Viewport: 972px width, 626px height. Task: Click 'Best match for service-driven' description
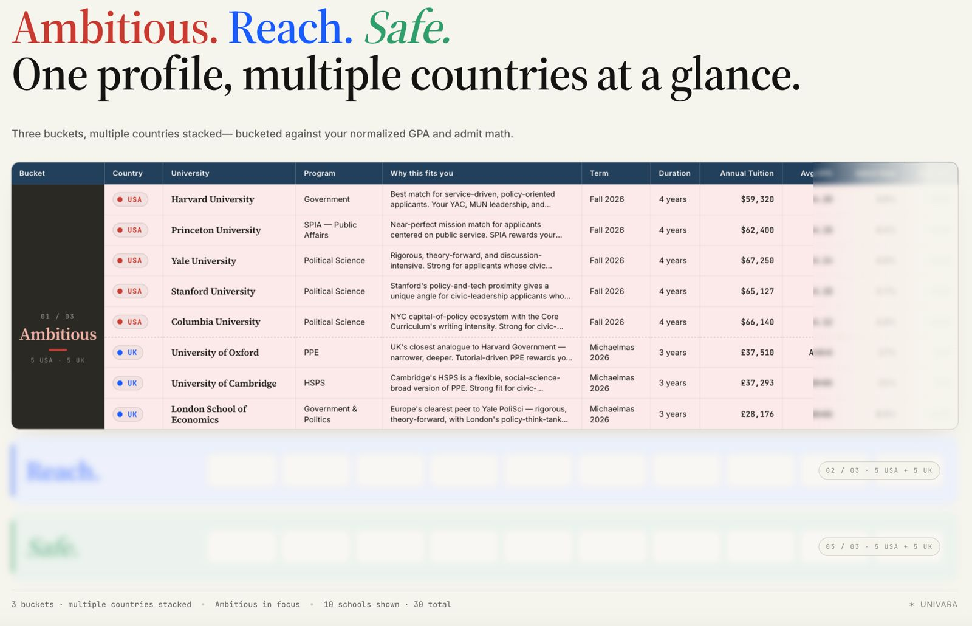472,199
